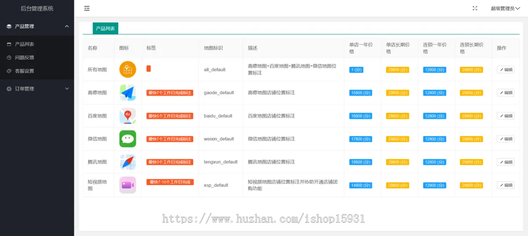Open the 超级管理员 user dropdown

point(505,8)
